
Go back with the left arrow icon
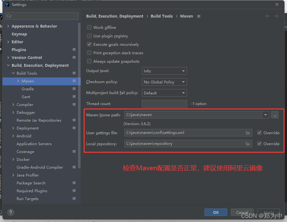[268, 16]
